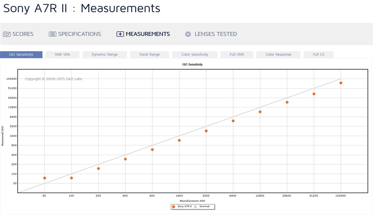Click the data point at manufacturer ISO 200
The width and height of the screenshot is (373, 217).
pyautogui.click(x=98, y=169)
